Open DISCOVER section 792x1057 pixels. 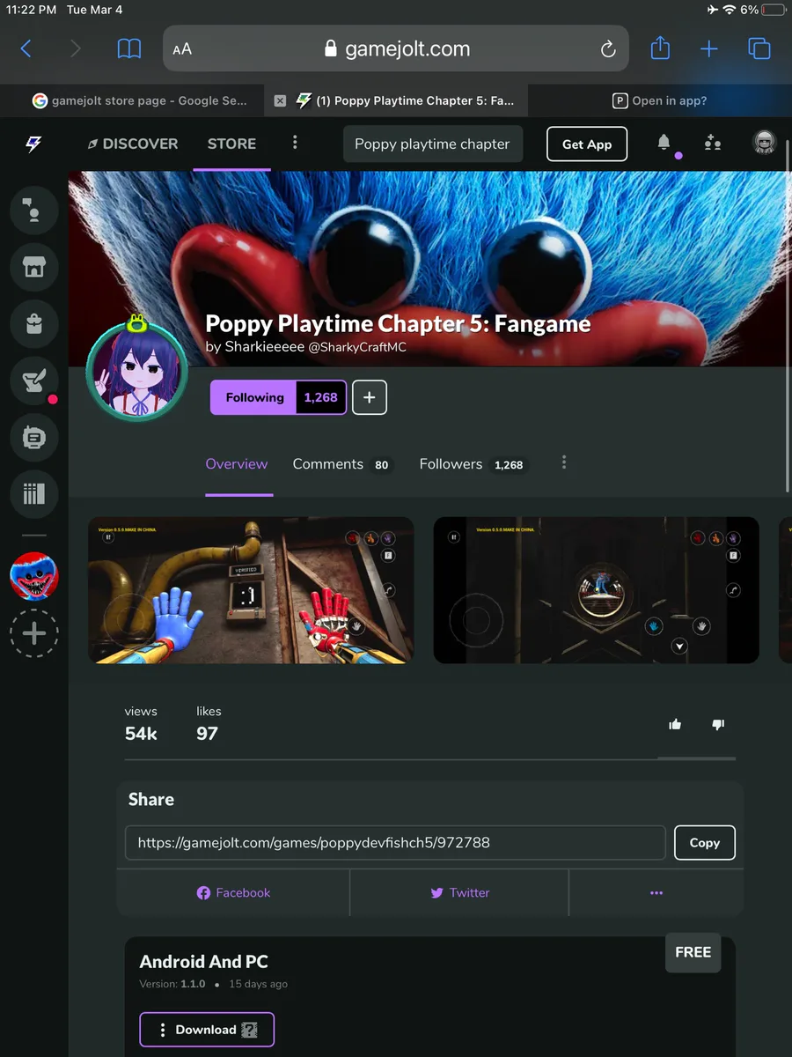point(133,144)
